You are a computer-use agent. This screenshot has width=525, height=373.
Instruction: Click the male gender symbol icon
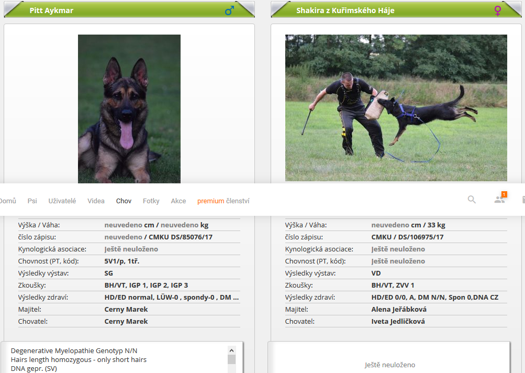[229, 10]
